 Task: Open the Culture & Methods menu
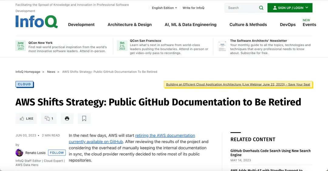248,25
